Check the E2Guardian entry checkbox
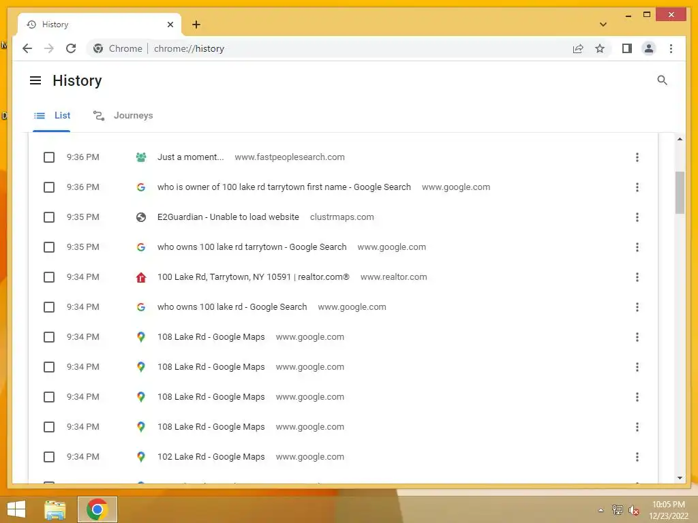 pyautogui.click(x=49, y=217)
